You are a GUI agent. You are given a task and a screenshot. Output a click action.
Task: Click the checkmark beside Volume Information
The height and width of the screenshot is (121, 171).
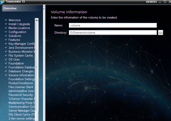(x=6, y=75)
